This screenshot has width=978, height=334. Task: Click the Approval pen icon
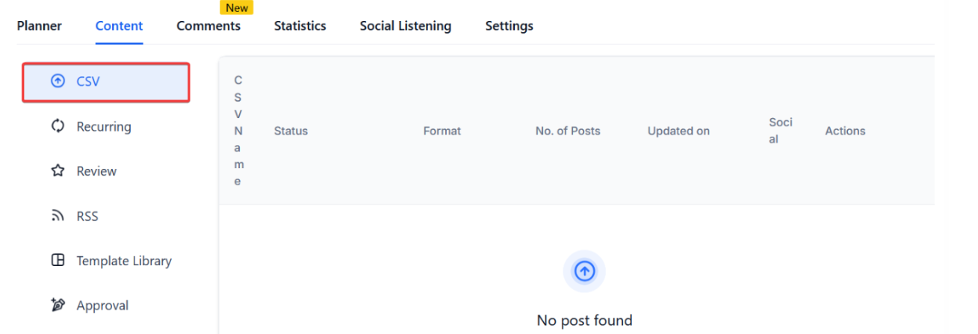[58, 306]
